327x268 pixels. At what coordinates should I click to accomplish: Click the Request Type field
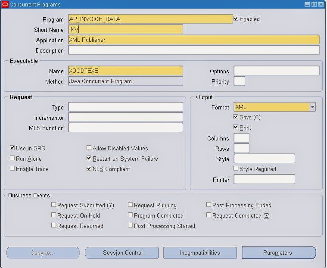(126, 107)
